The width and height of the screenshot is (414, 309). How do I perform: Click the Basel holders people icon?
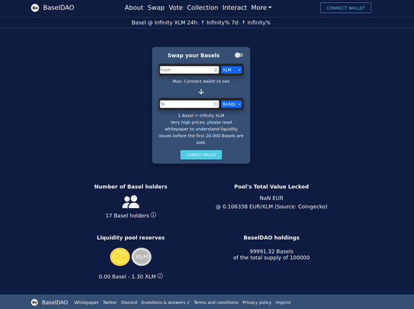point(131,202)
